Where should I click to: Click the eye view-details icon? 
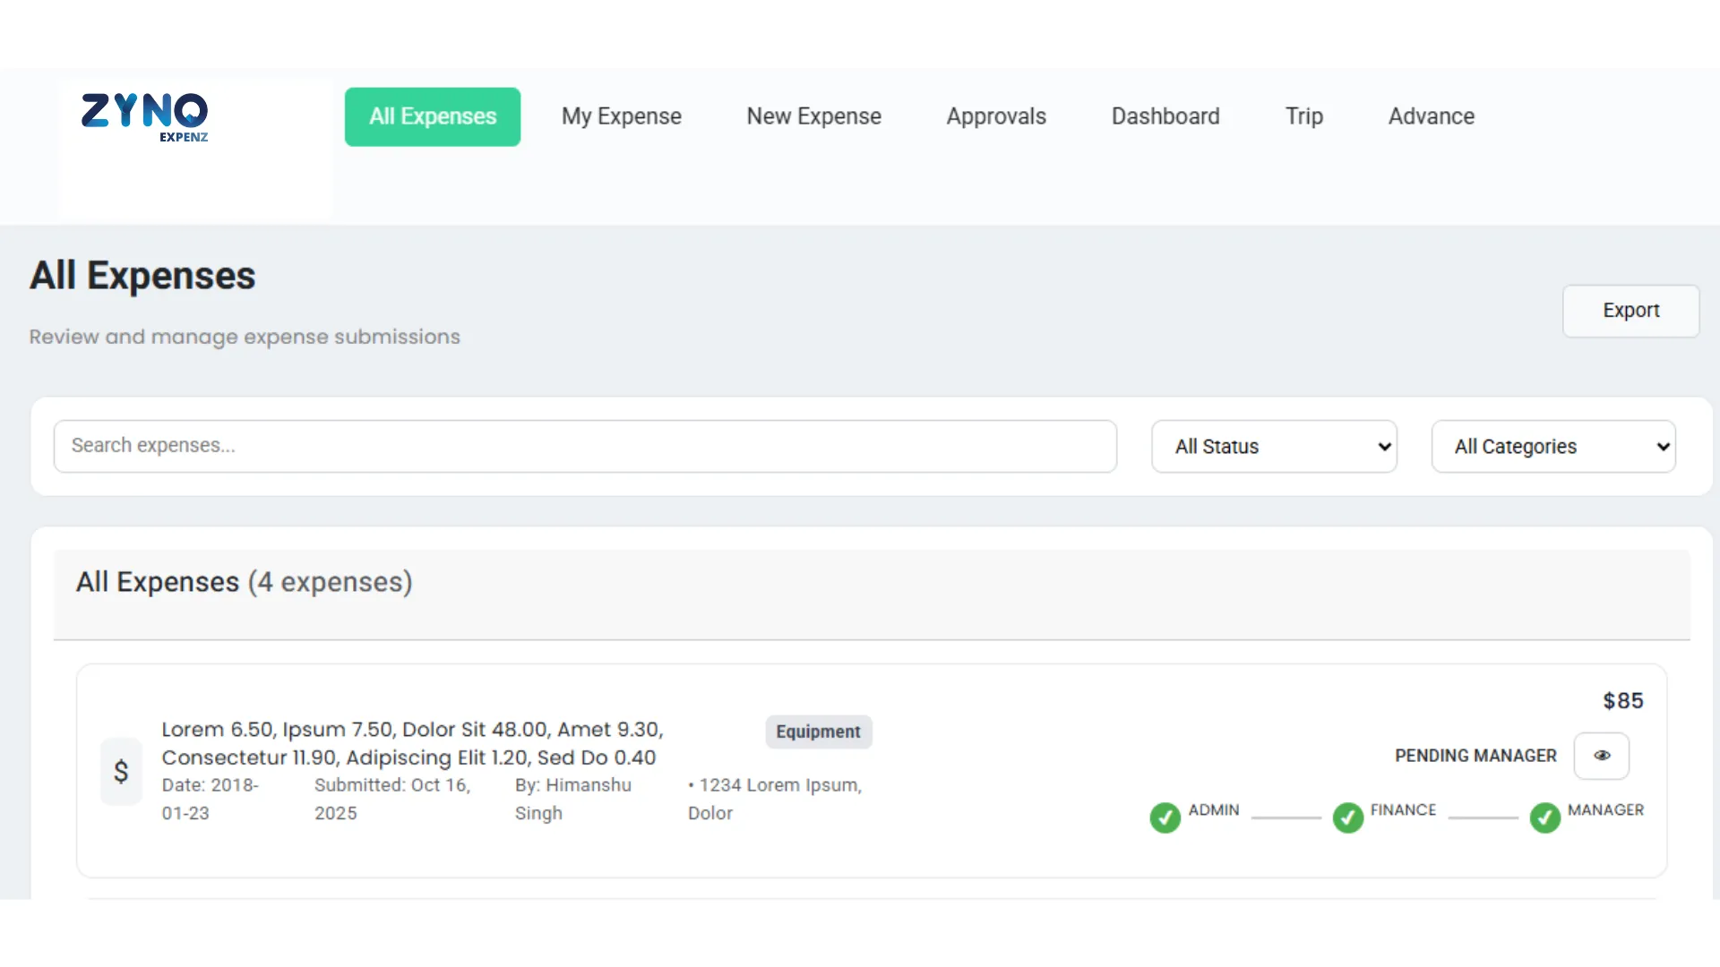[1602, 756]
